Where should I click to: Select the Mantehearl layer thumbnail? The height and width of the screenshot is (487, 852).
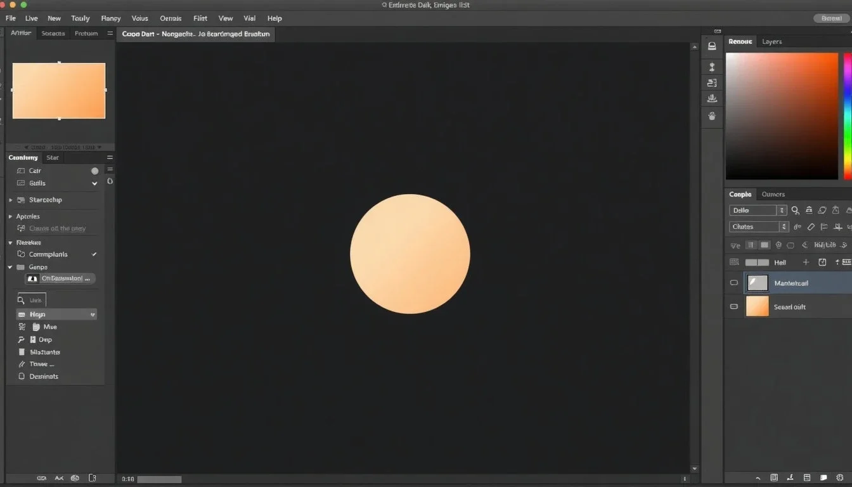click(758, 283)
